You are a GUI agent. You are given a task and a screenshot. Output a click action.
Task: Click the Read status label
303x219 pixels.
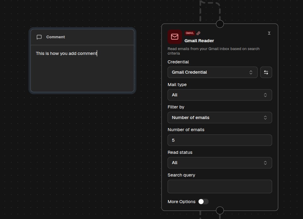(180, 152)
